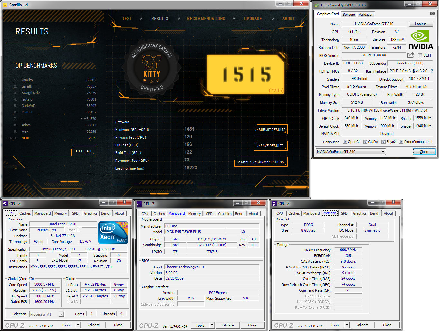Click the Driver Version field in GPU-Z

(x=387, y=110)
